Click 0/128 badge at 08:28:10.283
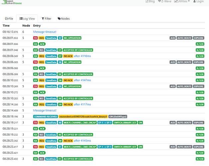The height and width of the screenshot is (166, 209). click(200, 98)
